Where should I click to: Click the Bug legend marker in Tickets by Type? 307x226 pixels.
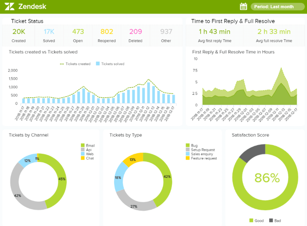point(188,145)
